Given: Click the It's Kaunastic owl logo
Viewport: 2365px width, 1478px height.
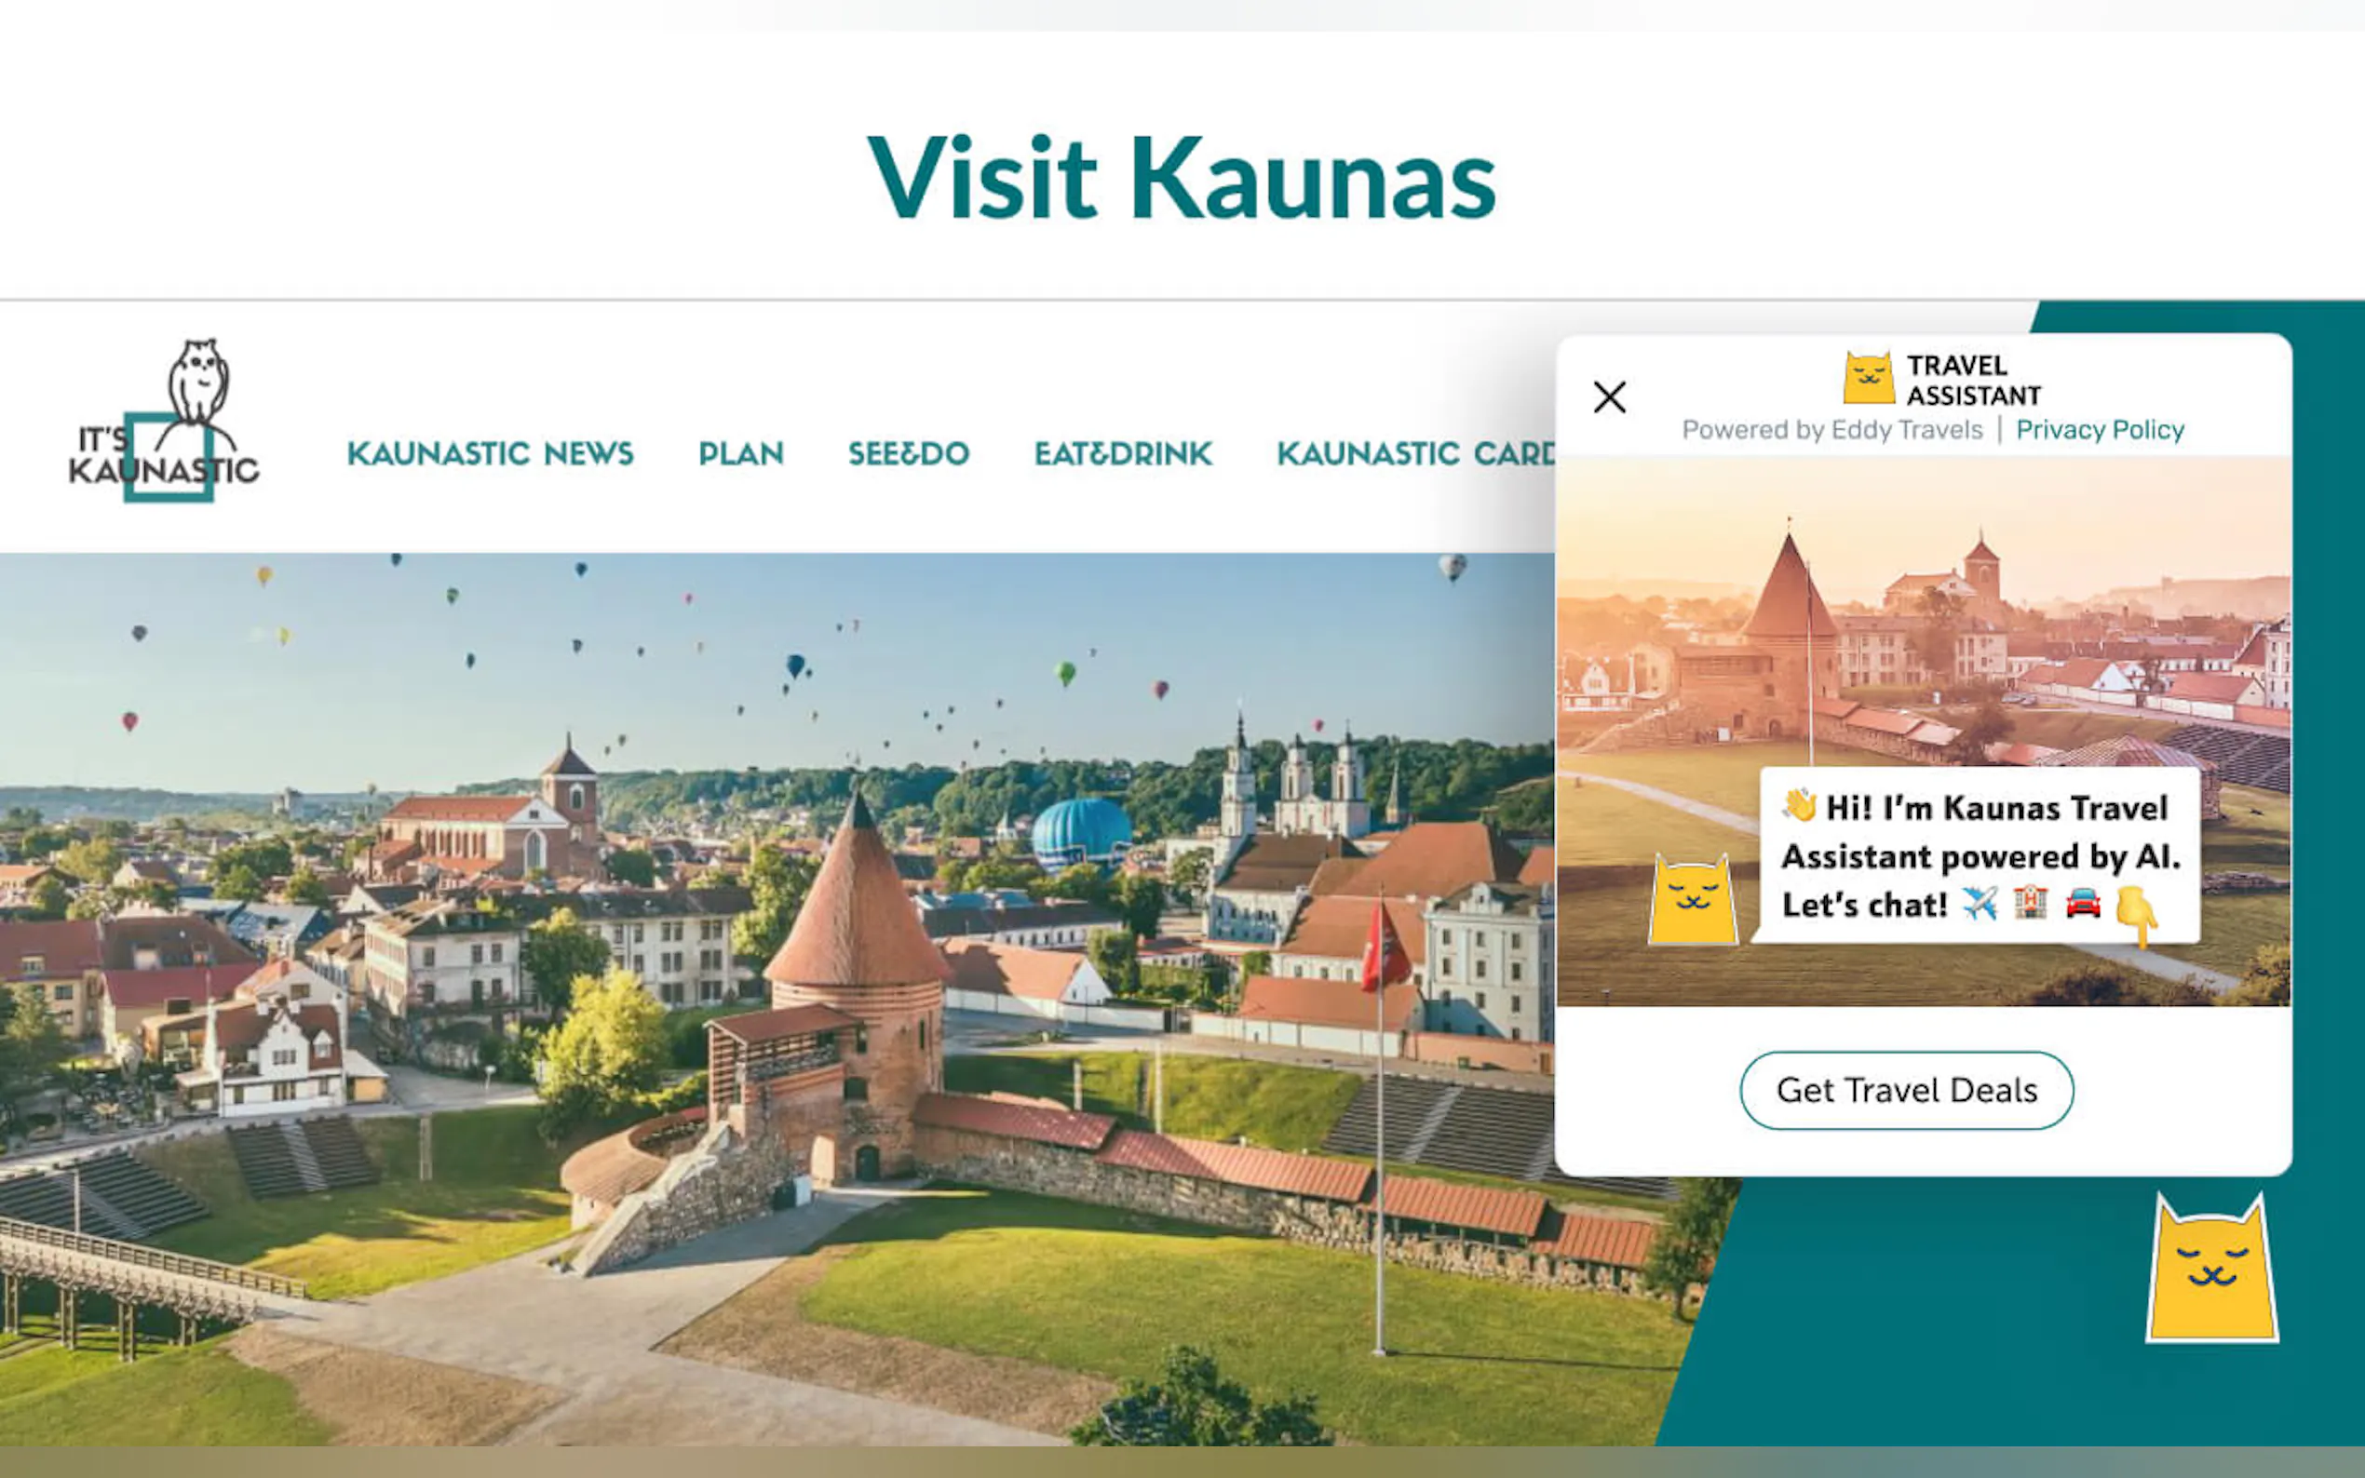Looking at the screenshot, I should click(164, 422).
